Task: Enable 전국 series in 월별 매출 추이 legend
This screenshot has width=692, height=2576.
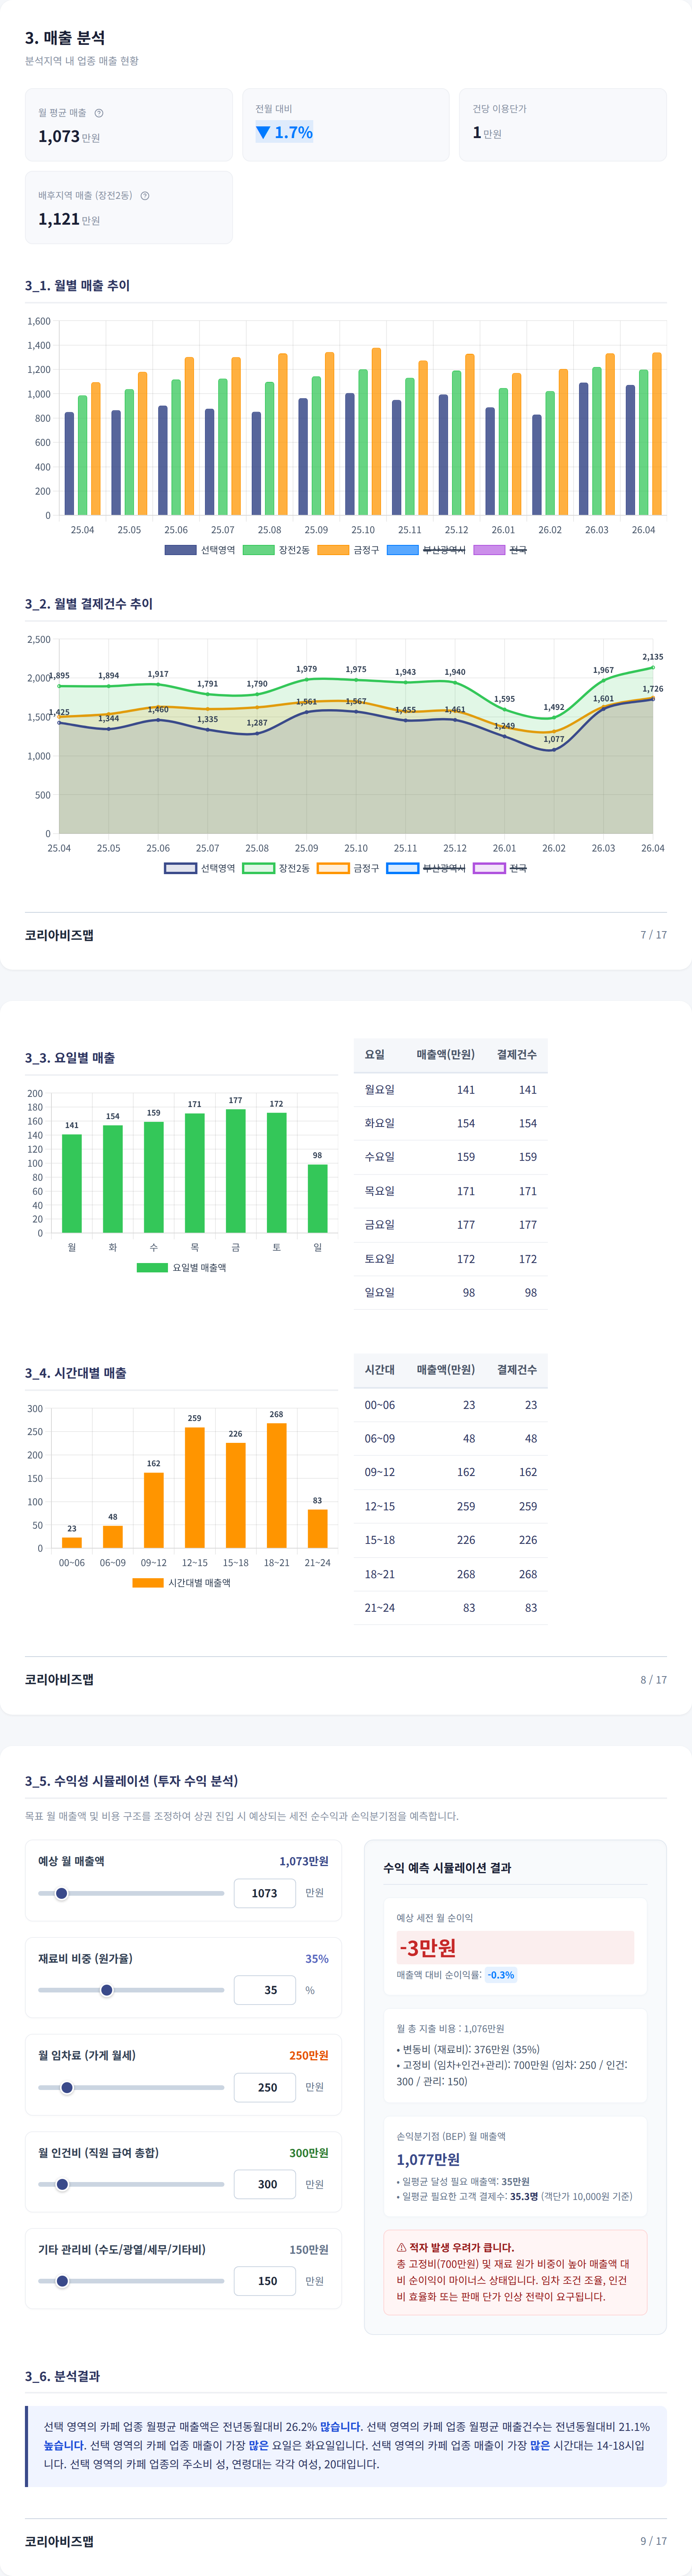Action: point(500,550)
